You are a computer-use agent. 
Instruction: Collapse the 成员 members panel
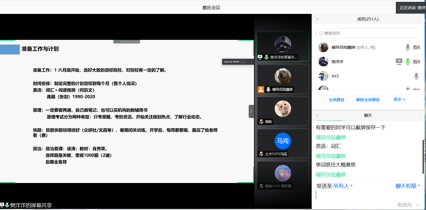tap(317, 19)
